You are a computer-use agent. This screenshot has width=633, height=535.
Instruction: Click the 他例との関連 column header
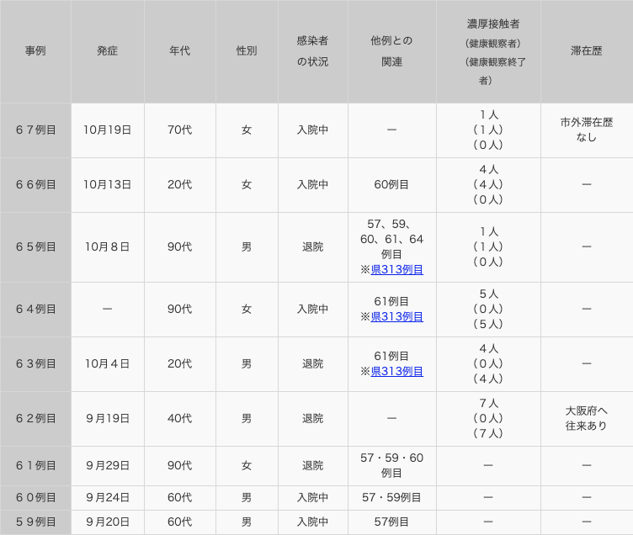coord(391,51)
